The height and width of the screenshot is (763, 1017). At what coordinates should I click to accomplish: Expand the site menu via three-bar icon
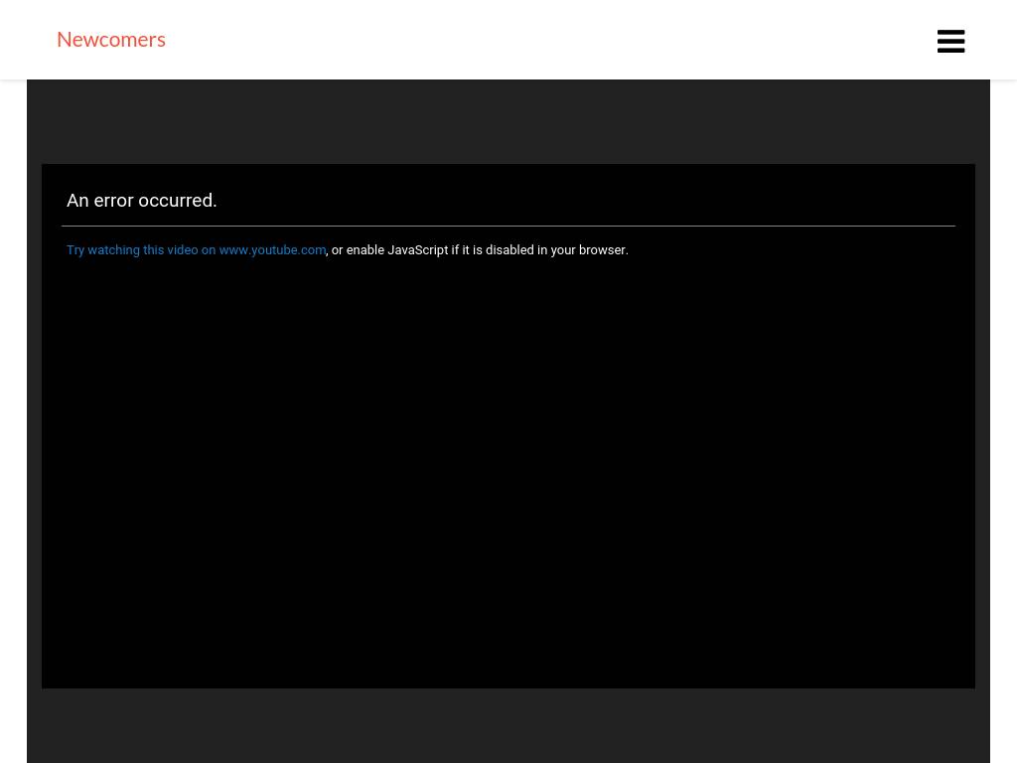pyautogui.click(x=950, y=41)
